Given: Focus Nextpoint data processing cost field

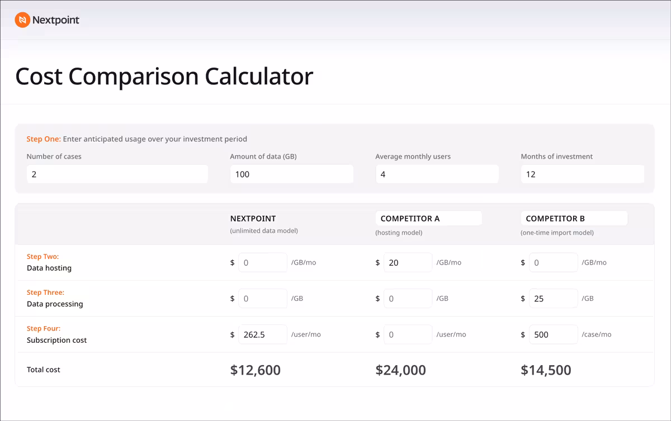Looking at the screenshot, I should coord(263,299).
